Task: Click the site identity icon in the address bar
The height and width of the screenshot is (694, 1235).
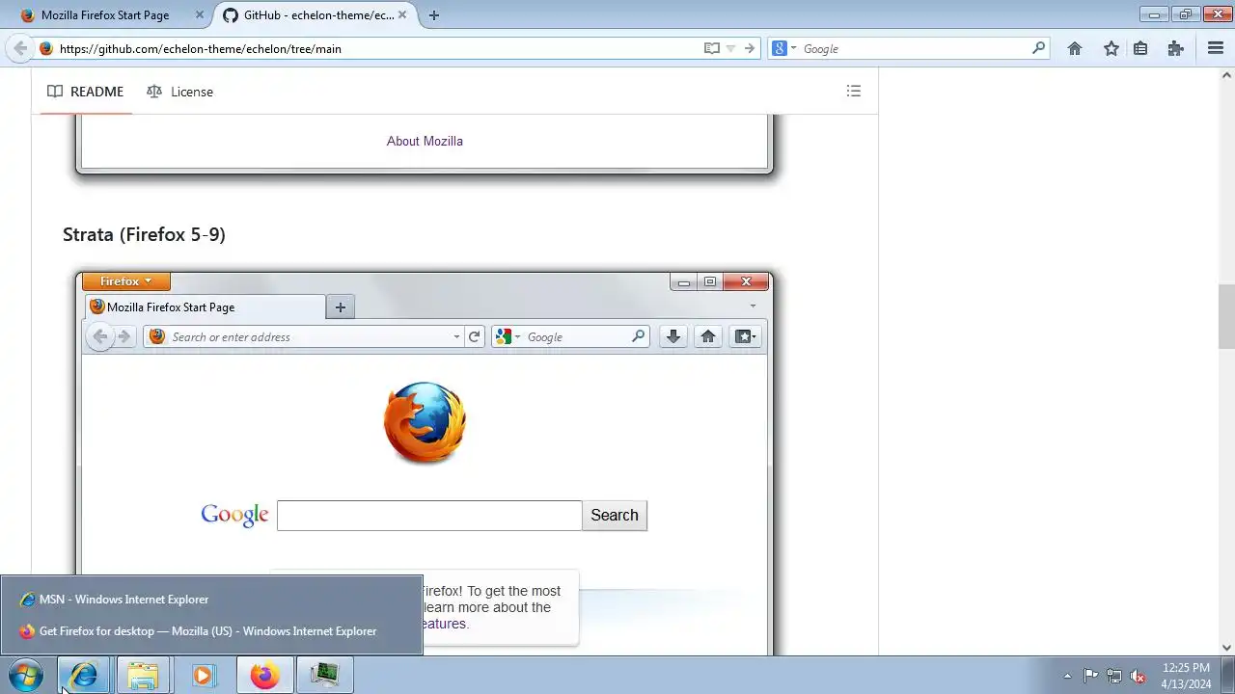Action: [45, 48]
